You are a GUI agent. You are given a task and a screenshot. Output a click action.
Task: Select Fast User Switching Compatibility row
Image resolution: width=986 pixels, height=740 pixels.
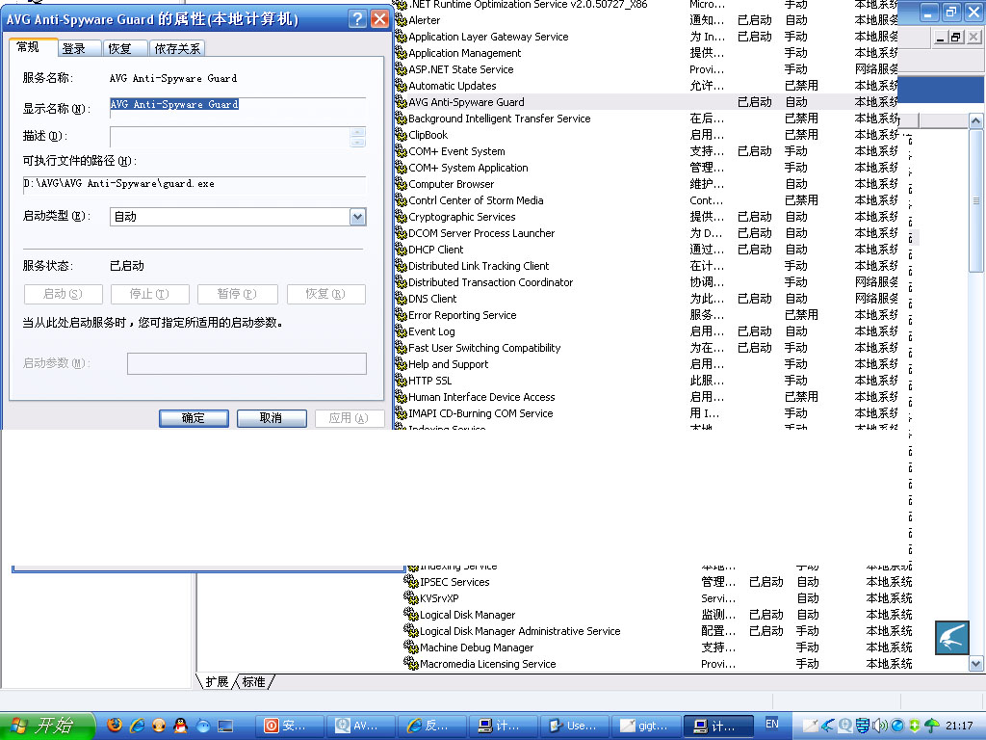646,348
